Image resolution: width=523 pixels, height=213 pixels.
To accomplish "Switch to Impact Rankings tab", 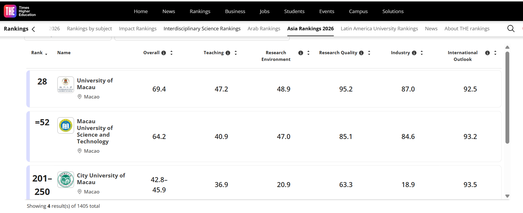I will [138, 29].
